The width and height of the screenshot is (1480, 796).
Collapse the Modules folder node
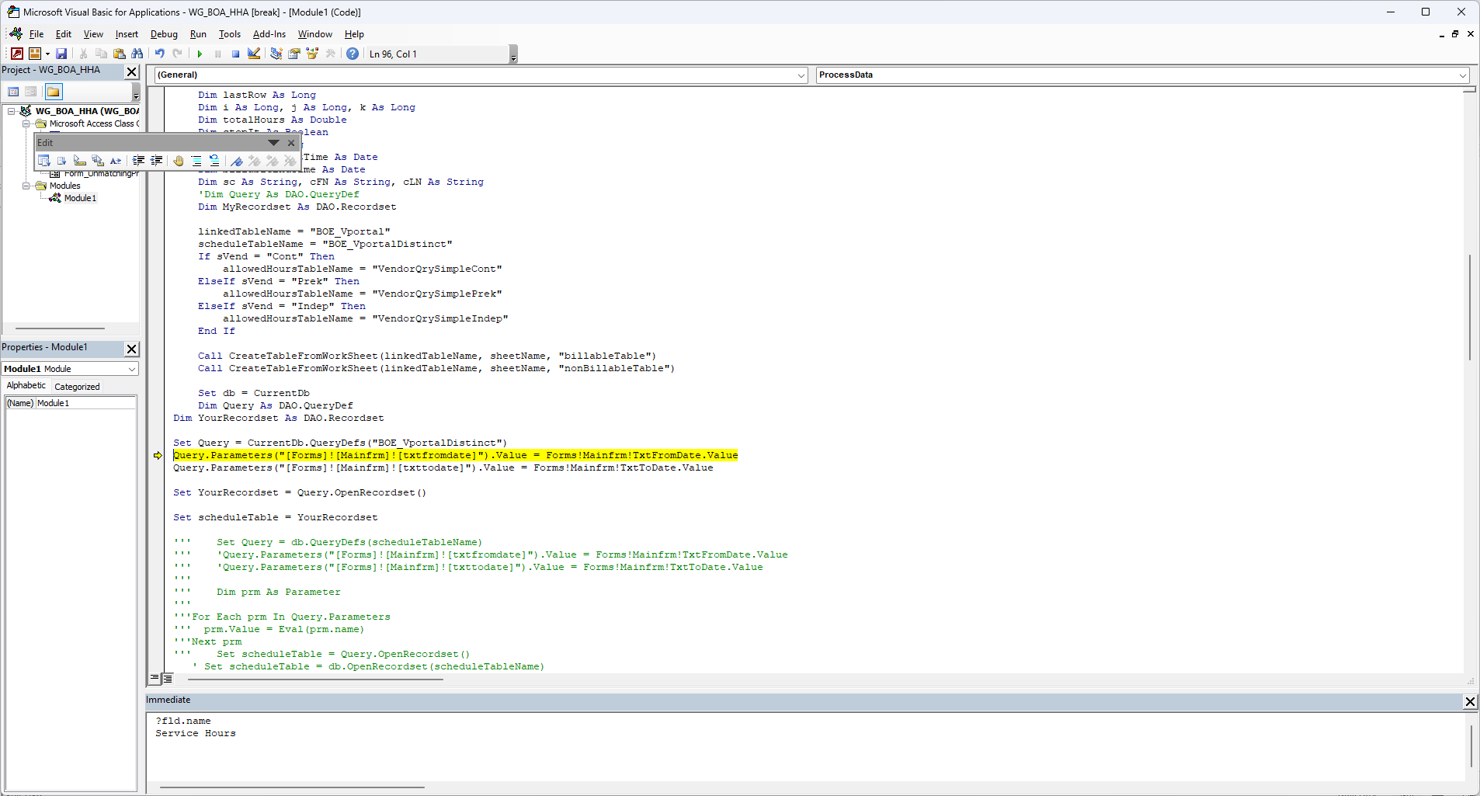coord(26,186)
